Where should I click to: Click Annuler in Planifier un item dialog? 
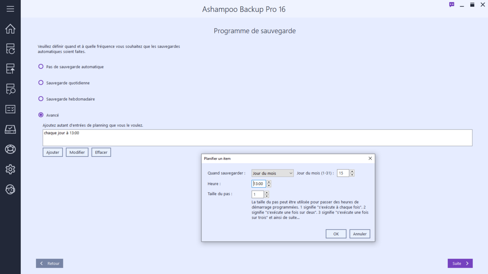tap(360, 234)
